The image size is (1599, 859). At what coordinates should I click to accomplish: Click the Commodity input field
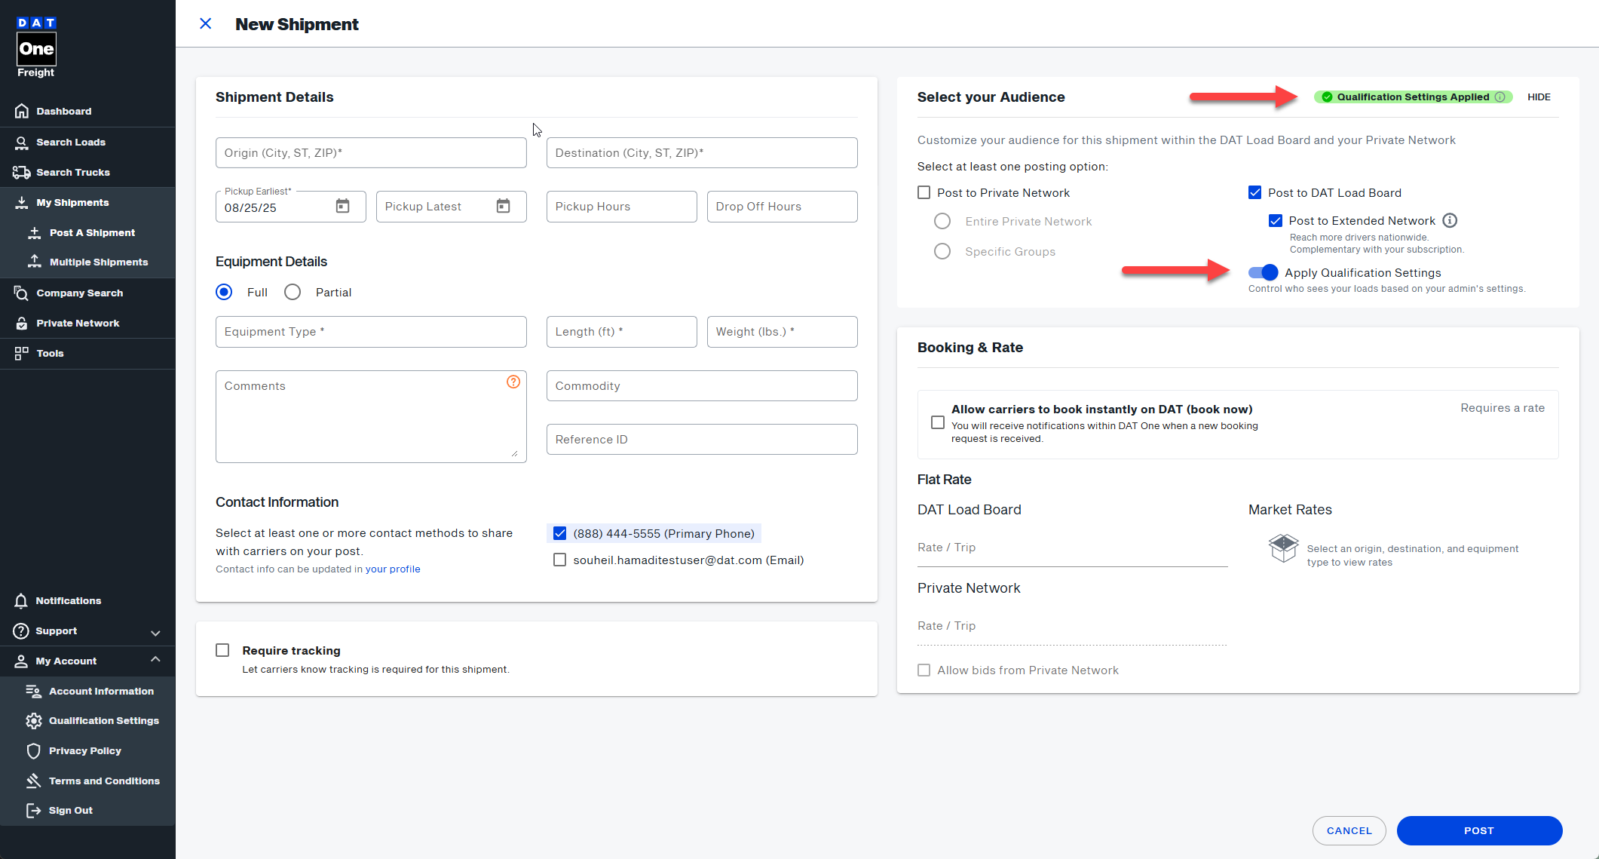coord(702,385)
